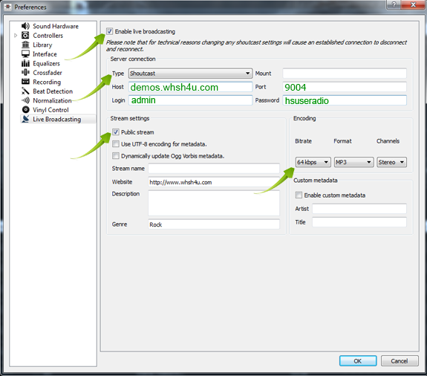Confirm settings with OK button
Image resolution: width=427 pixels, height=376 pixels.
(358, 361)
